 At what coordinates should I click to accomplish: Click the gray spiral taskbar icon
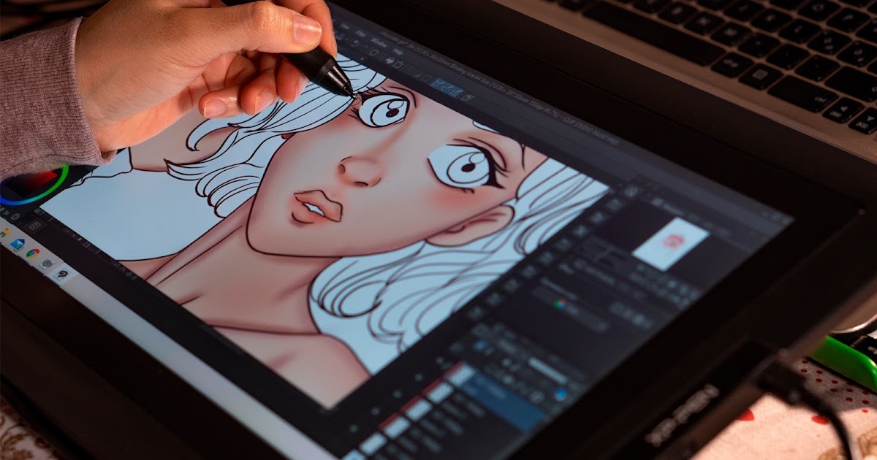pos(48,263)
